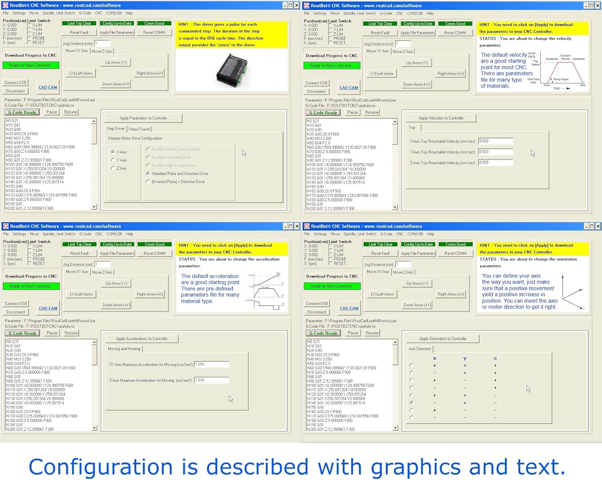
Task: Click the Z-Axis Top Reachable Velocity field
Action: [496, 163]
